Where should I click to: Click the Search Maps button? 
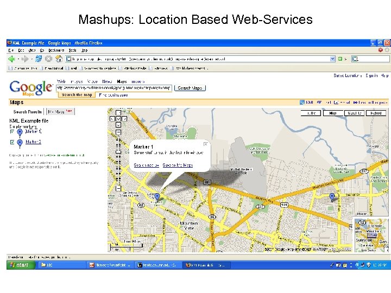click(x=190, y=88)
